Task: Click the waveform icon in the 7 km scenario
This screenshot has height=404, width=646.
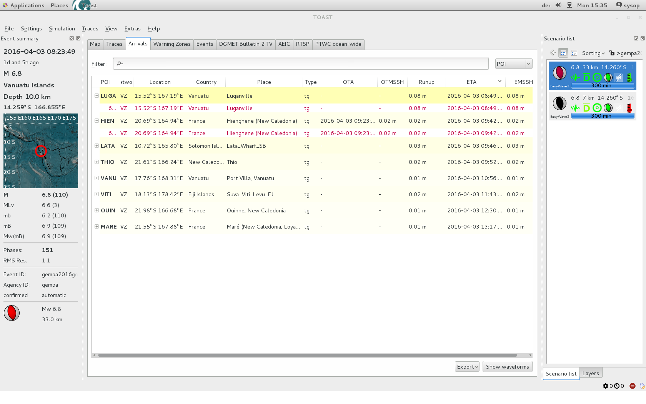Action: click(x=575, y=108)
